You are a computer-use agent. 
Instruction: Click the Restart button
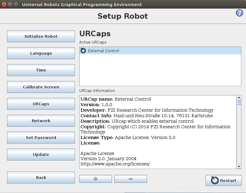pyautogui.click(x=223, y=180)
